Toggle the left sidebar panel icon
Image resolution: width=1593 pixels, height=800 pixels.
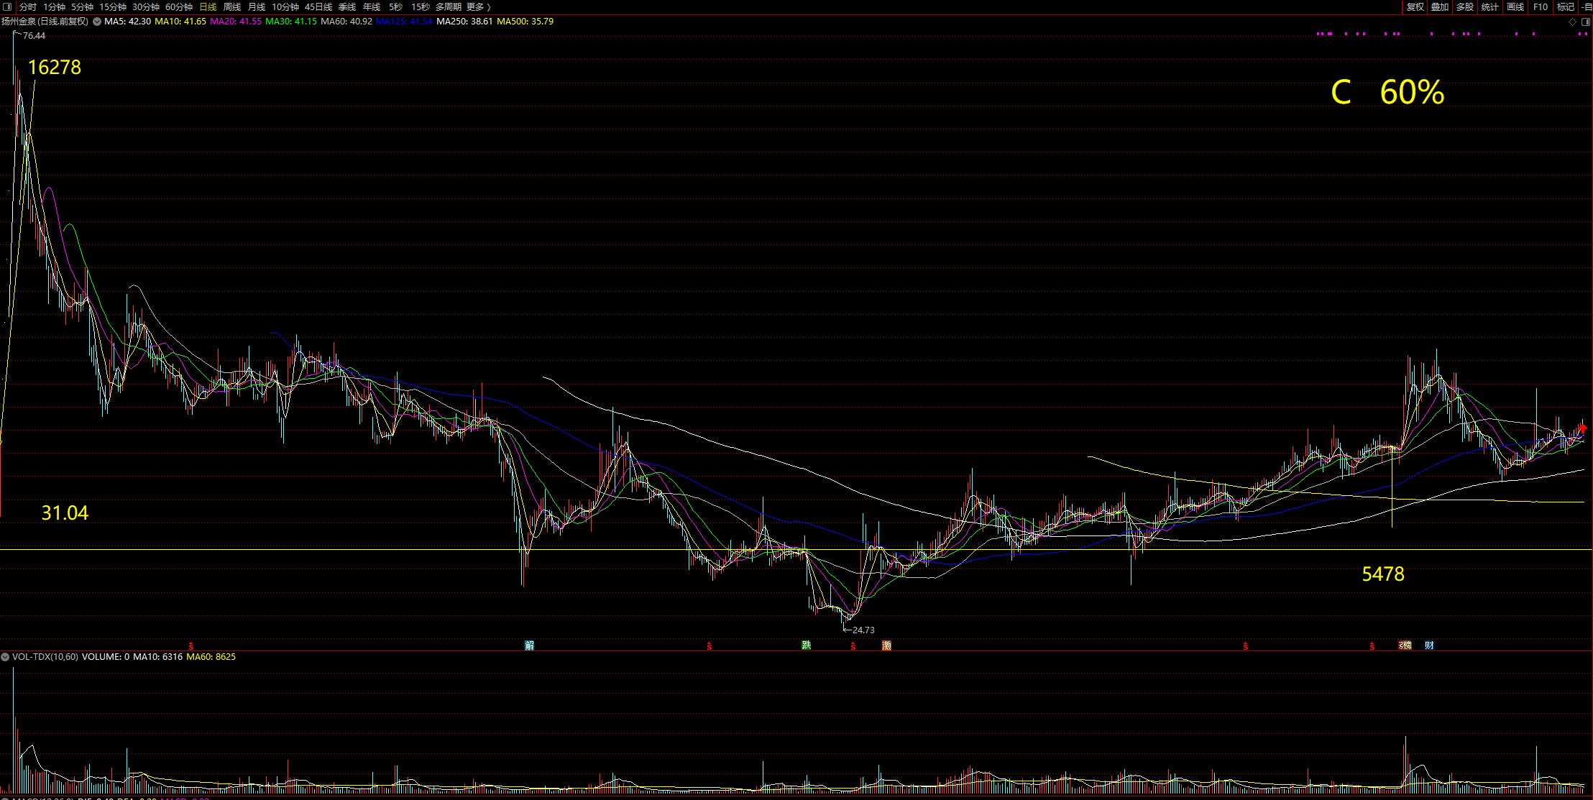click(9, 6)
